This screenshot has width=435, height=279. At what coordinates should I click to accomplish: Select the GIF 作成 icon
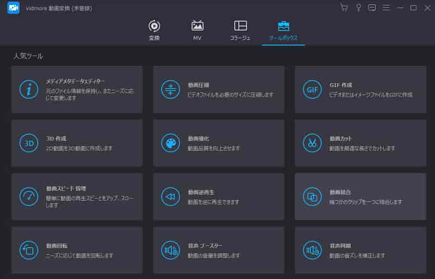tap(312, 89)
